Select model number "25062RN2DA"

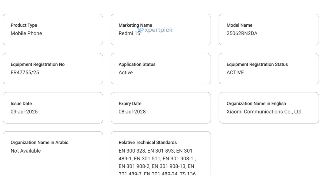242,33
